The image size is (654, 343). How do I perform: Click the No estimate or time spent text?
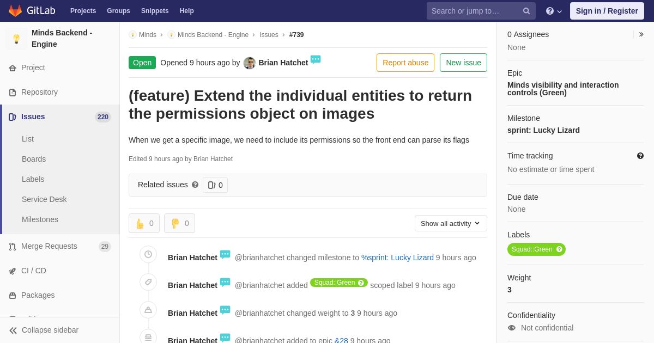point(550,169)
